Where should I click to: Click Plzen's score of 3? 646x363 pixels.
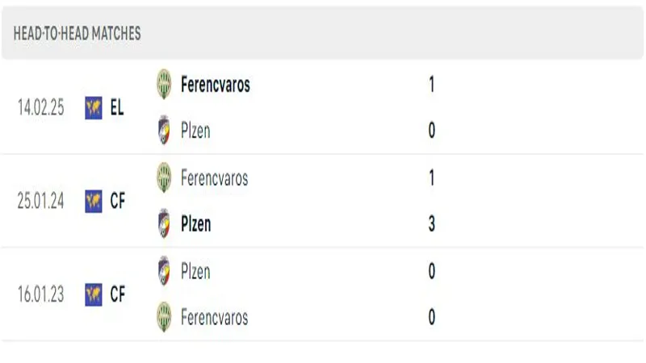click(431, 224)
